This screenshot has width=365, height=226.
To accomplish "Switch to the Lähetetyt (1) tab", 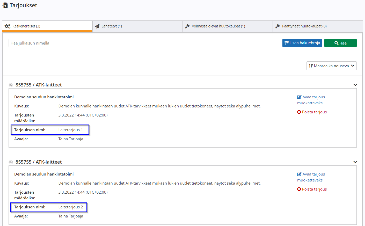I will click(x=137, y=26).
